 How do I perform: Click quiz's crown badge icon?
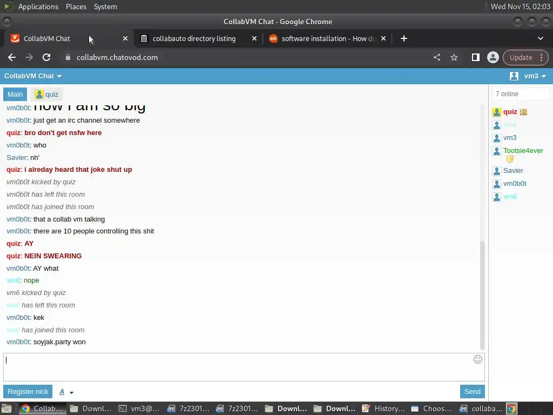(523, 112)
